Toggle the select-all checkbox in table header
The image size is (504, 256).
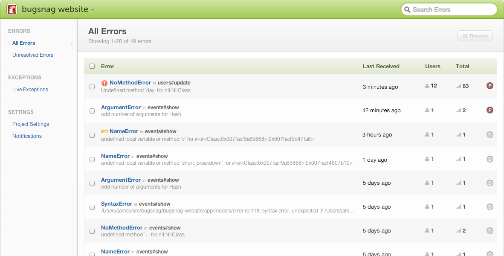[x=92, y=66]
